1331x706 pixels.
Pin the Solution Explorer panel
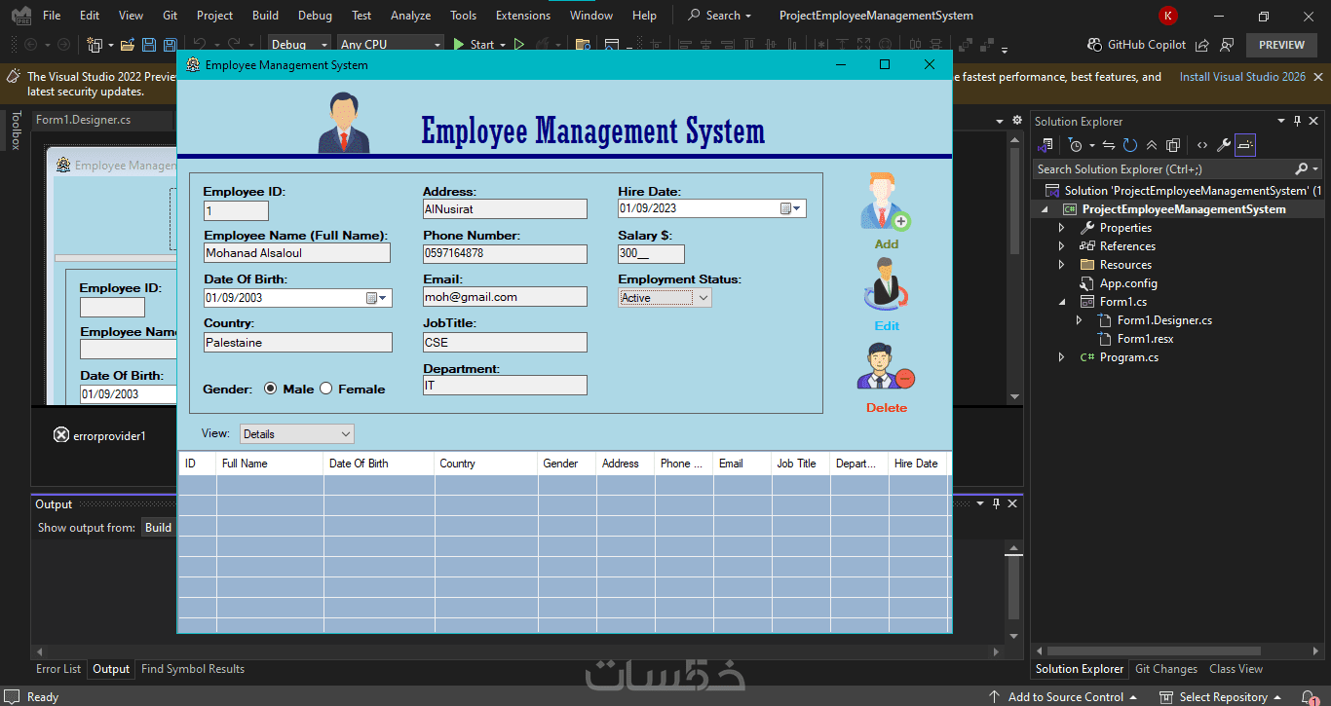point(1297,121)
